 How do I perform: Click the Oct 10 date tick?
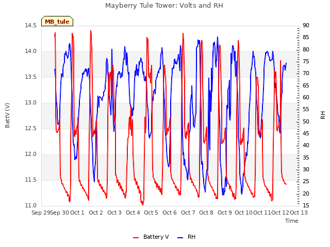pos(243,213)
